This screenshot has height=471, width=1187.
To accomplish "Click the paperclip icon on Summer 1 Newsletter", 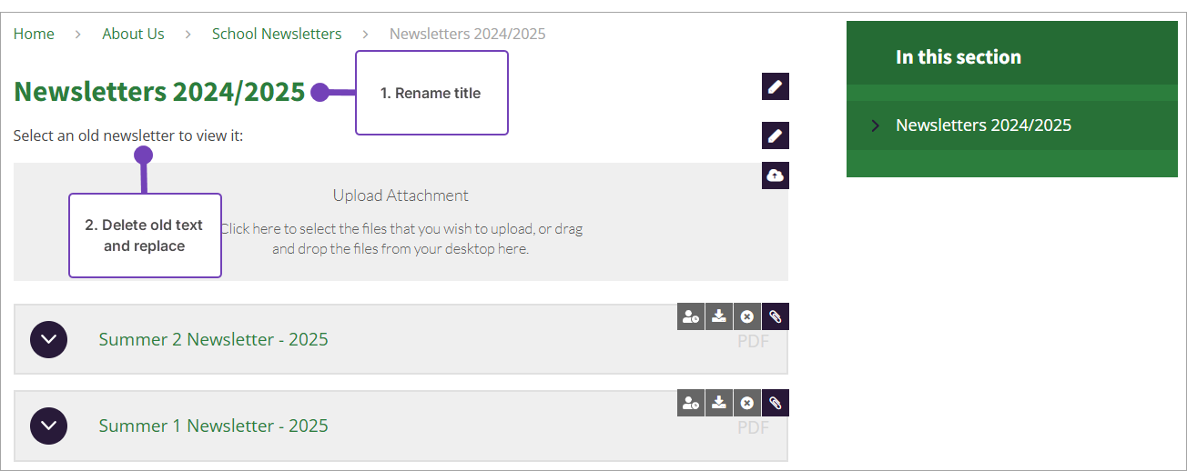I will (776, 403).
